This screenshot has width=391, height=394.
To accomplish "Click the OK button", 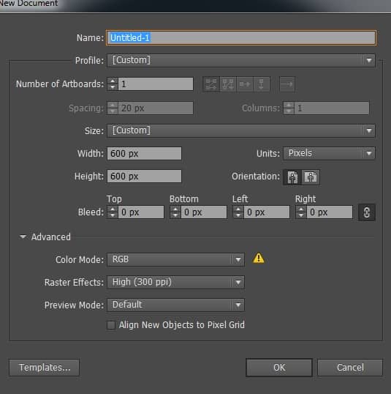I will [279, 368].
